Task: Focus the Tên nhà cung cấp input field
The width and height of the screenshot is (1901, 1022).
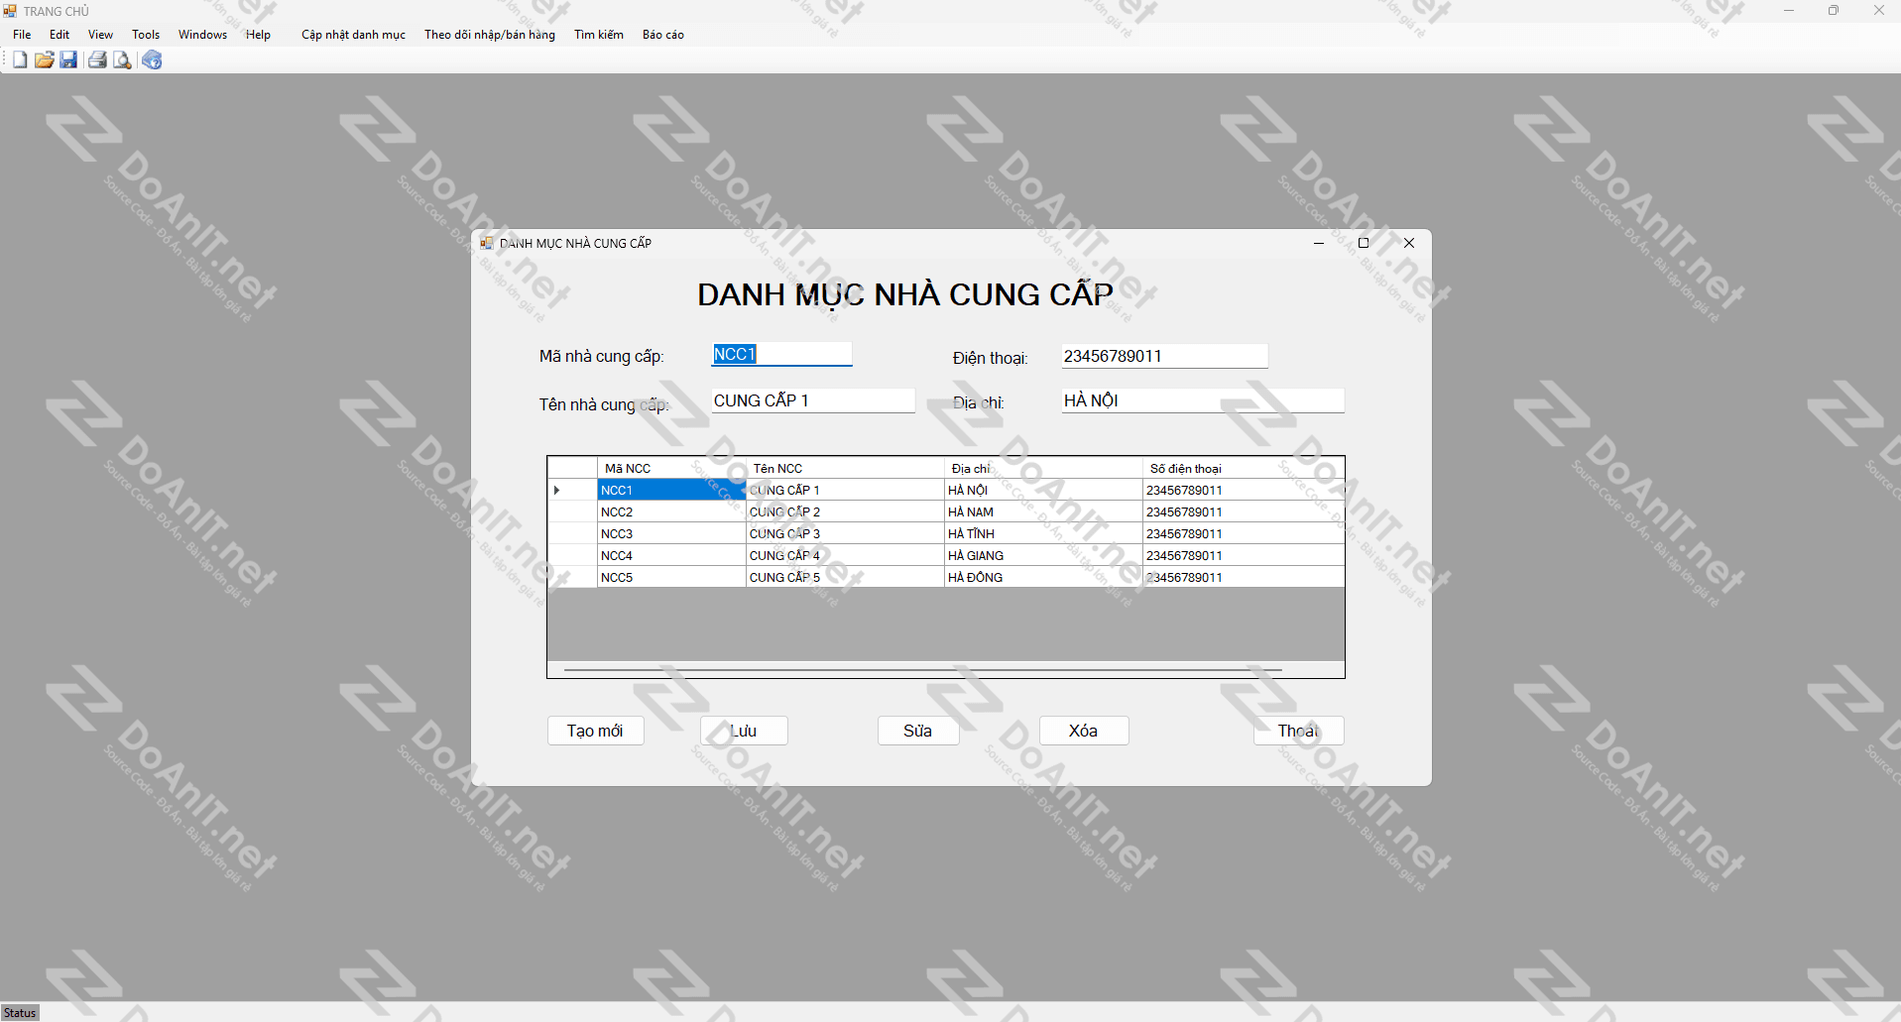Action: [x=813, y=400]
